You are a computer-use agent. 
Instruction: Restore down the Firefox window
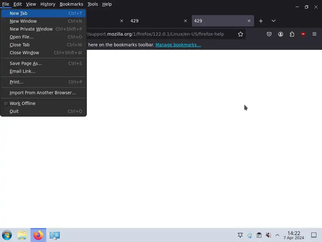307,7
